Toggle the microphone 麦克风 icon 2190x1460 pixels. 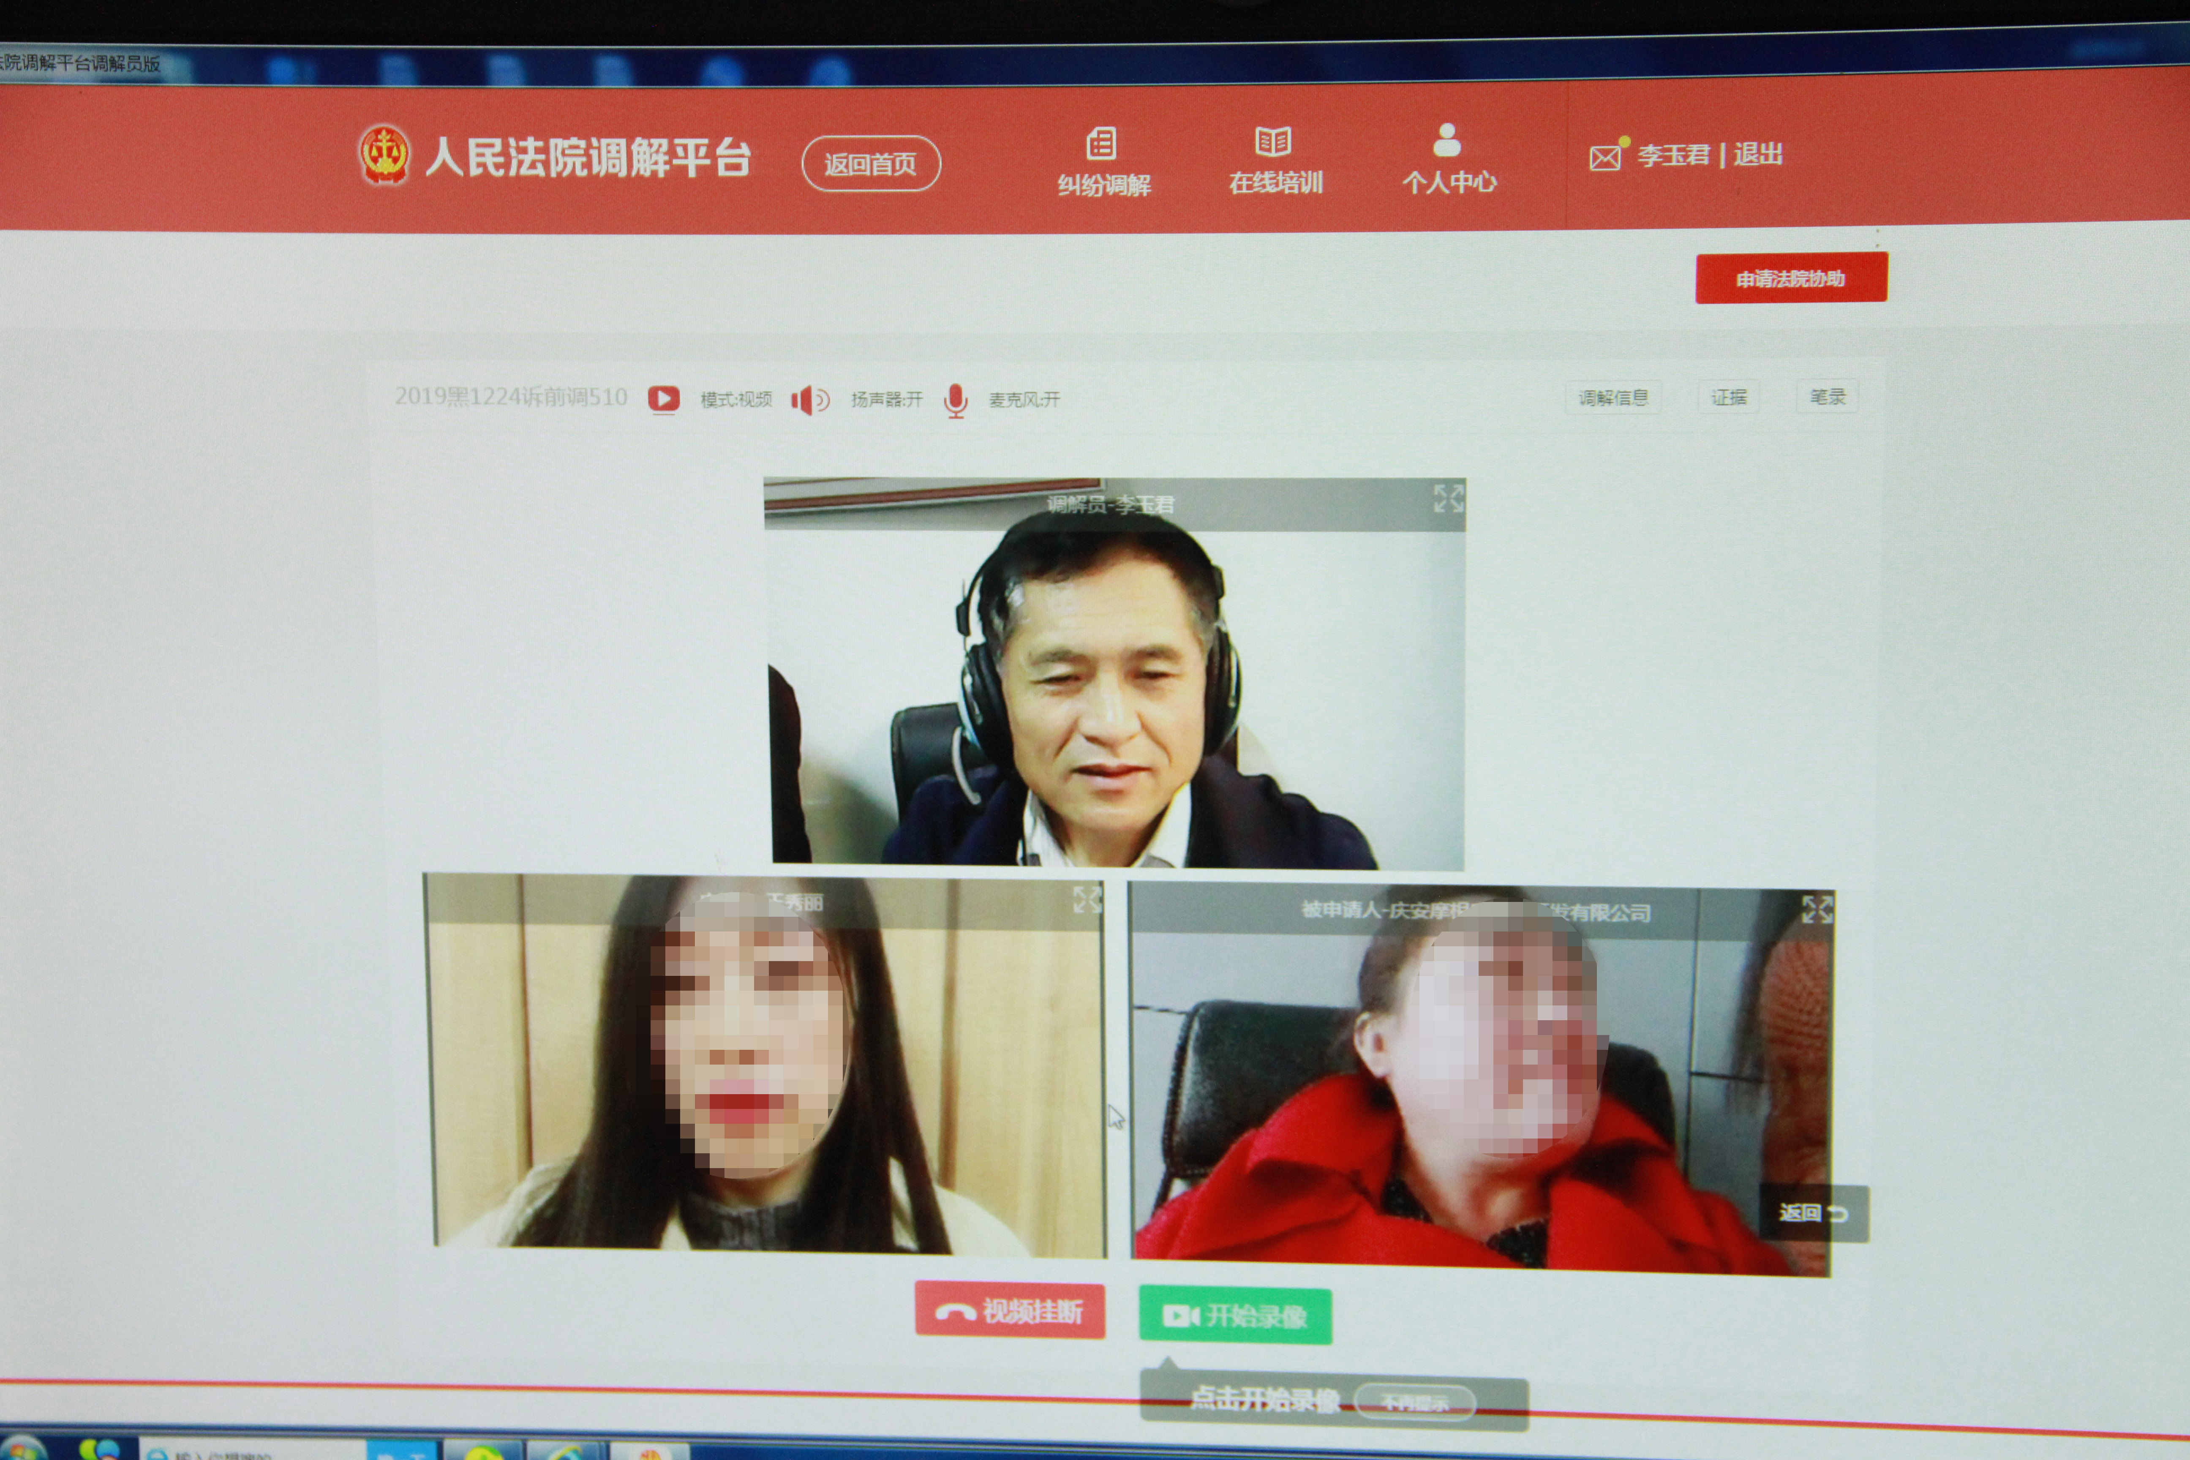coord(955,400)
